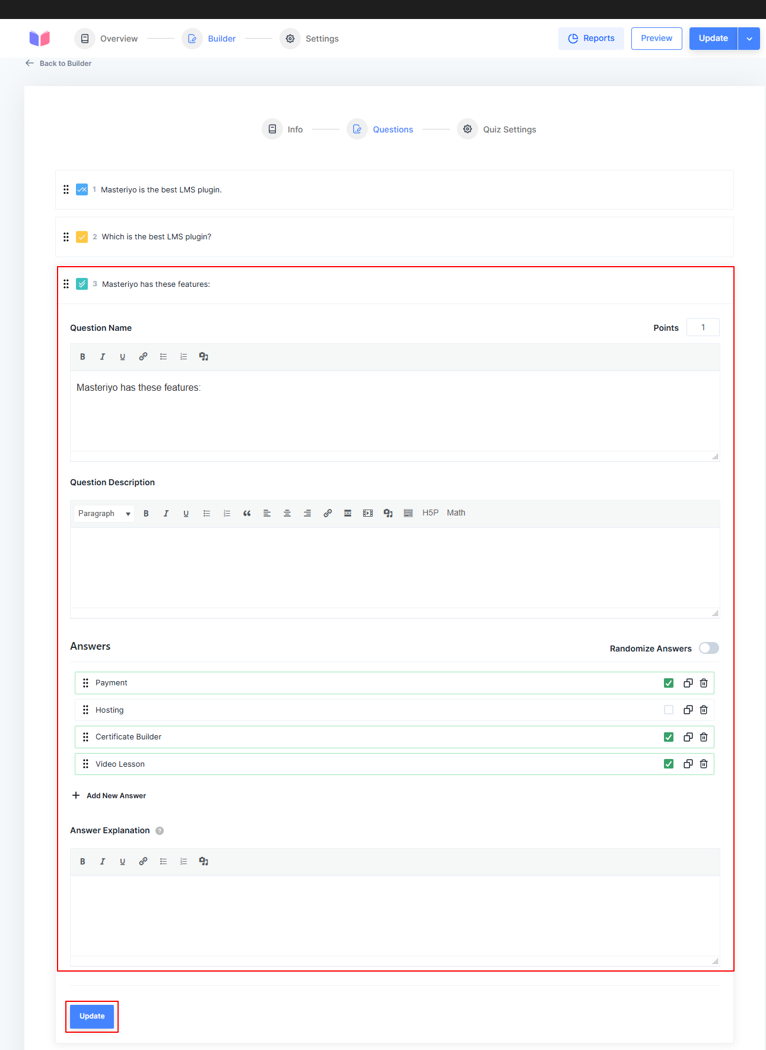Delete the Hosting answer
The width and height of the screenshot is (766, 1050).
(704, 710)
